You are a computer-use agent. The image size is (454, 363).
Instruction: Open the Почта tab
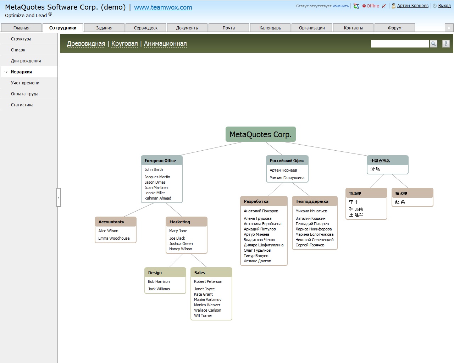pos(229,28)
